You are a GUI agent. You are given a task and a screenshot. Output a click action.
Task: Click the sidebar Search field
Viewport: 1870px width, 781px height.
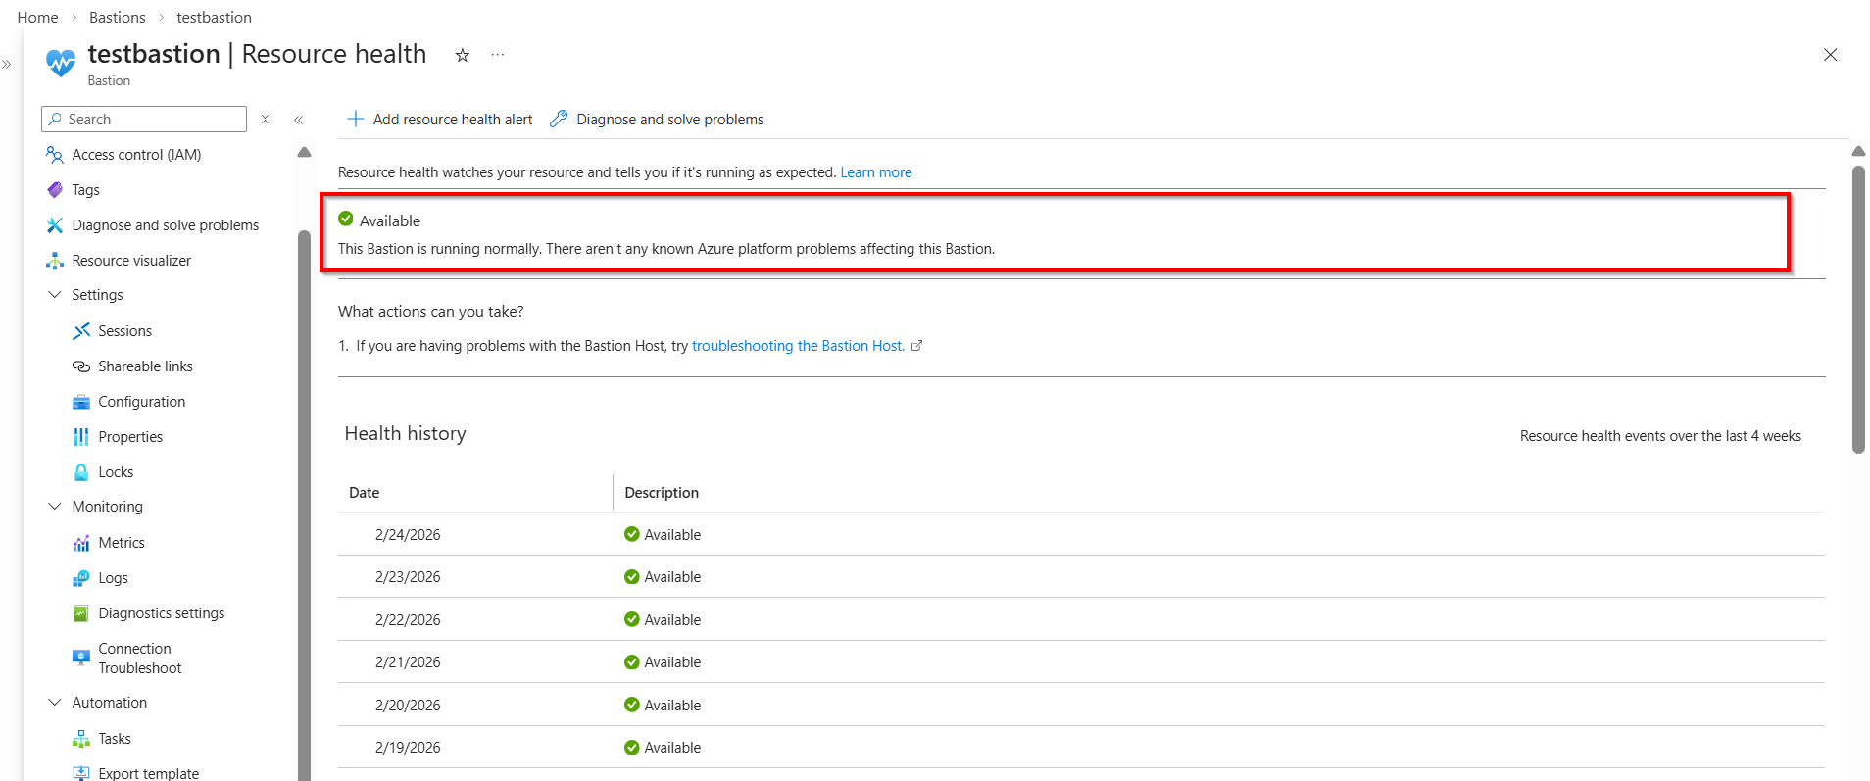click(144, 120)
